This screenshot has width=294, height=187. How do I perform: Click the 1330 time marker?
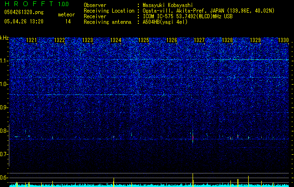[283, 40]
